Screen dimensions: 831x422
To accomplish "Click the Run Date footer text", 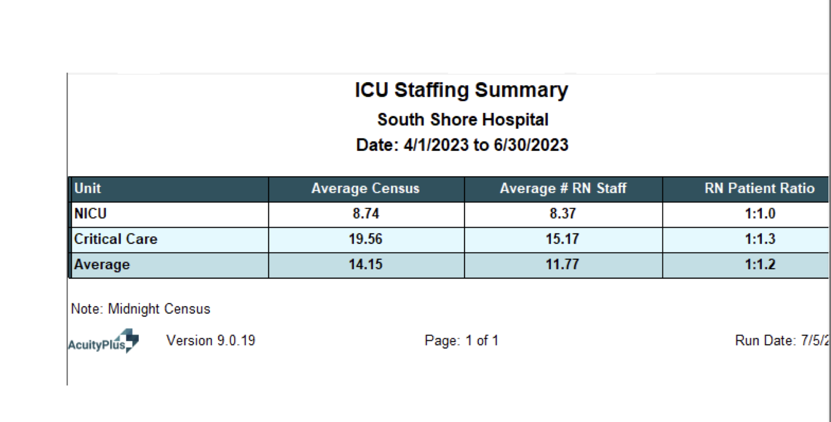I will [782, 341].
